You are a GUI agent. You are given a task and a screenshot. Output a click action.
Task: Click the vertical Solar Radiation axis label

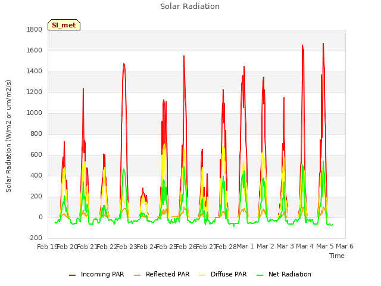tap(8, 136)
